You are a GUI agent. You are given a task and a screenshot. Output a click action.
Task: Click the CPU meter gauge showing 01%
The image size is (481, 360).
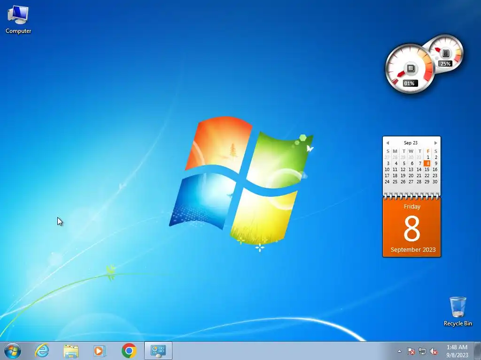pyautogui.click(x=410, y=68)
